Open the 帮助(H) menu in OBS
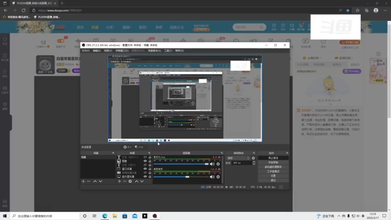 click(179, 51)
